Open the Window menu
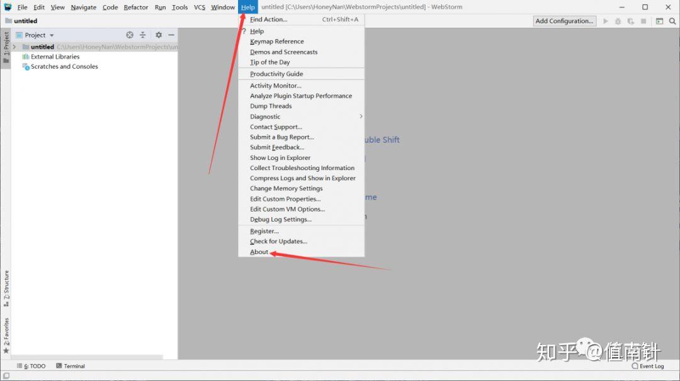This screenshot has height=381, width=680. pos(223,7)
